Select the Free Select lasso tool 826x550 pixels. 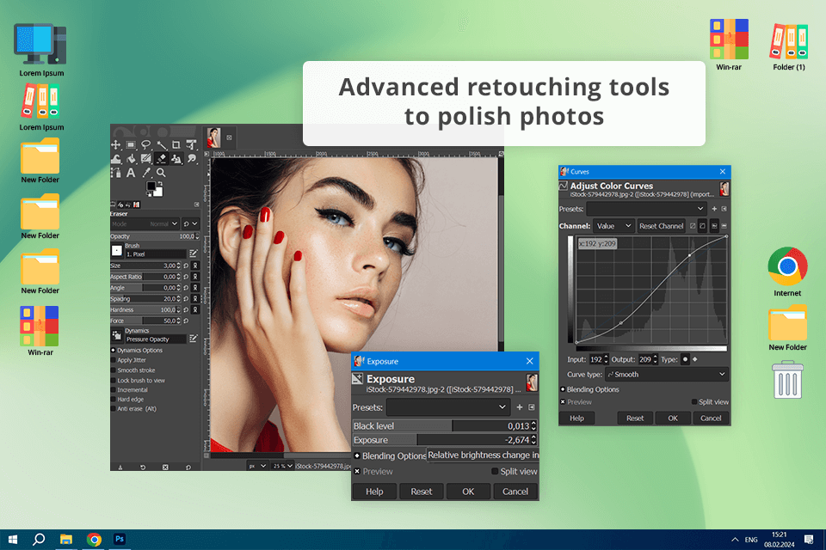[146, 144]
